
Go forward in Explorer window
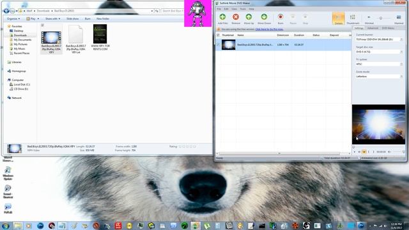(x=12, y=11)
